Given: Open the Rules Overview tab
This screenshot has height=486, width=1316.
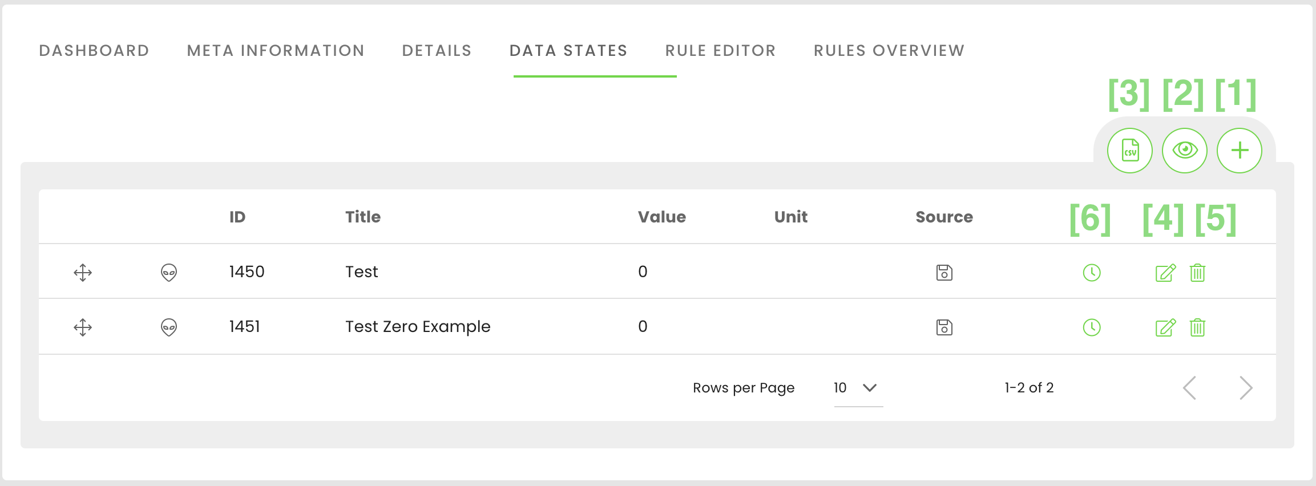Looking at the screenshot, I should pyautogui.click(x=889, y=51).
